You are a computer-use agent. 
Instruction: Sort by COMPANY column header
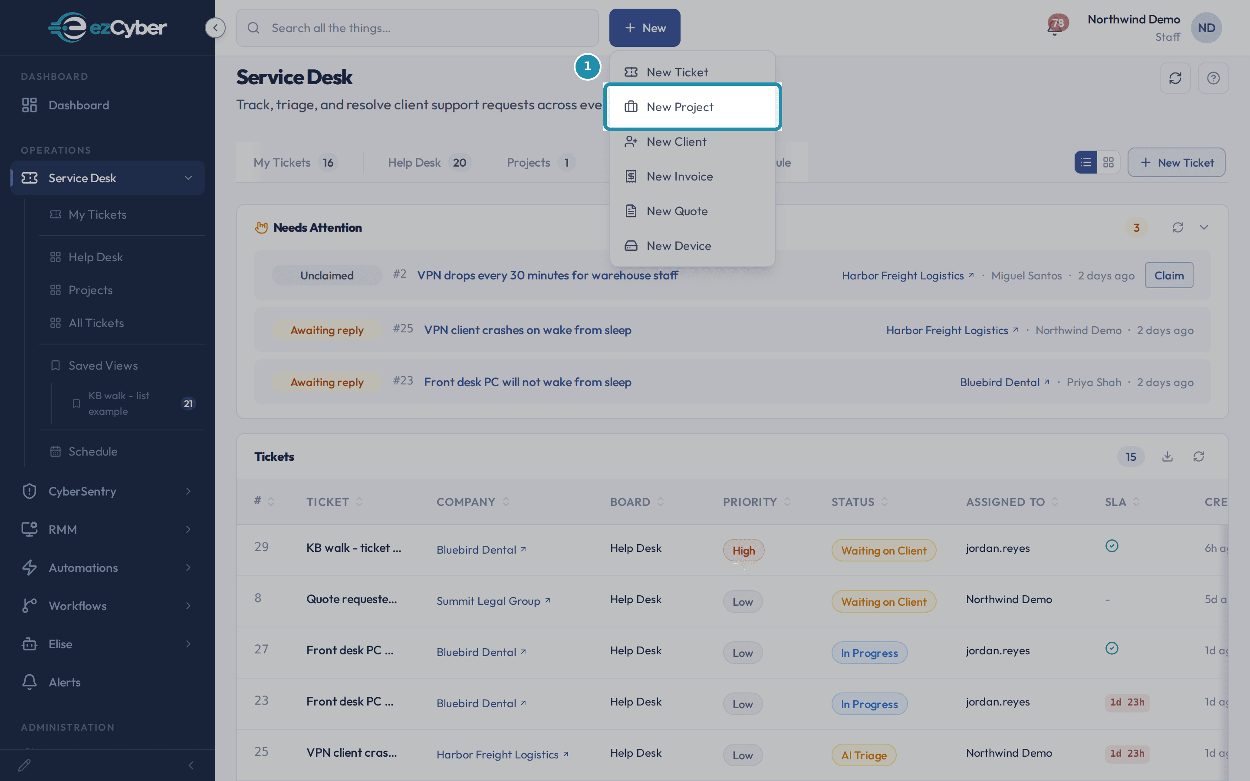click(x=473, y=502)
